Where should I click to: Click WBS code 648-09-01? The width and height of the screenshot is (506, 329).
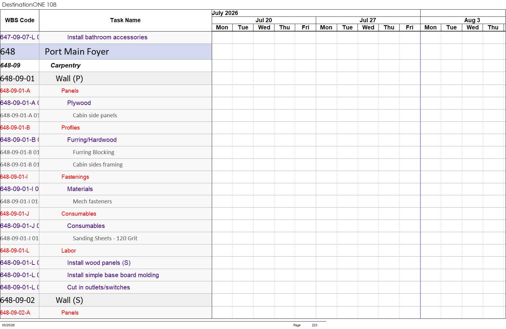(17, 79)
